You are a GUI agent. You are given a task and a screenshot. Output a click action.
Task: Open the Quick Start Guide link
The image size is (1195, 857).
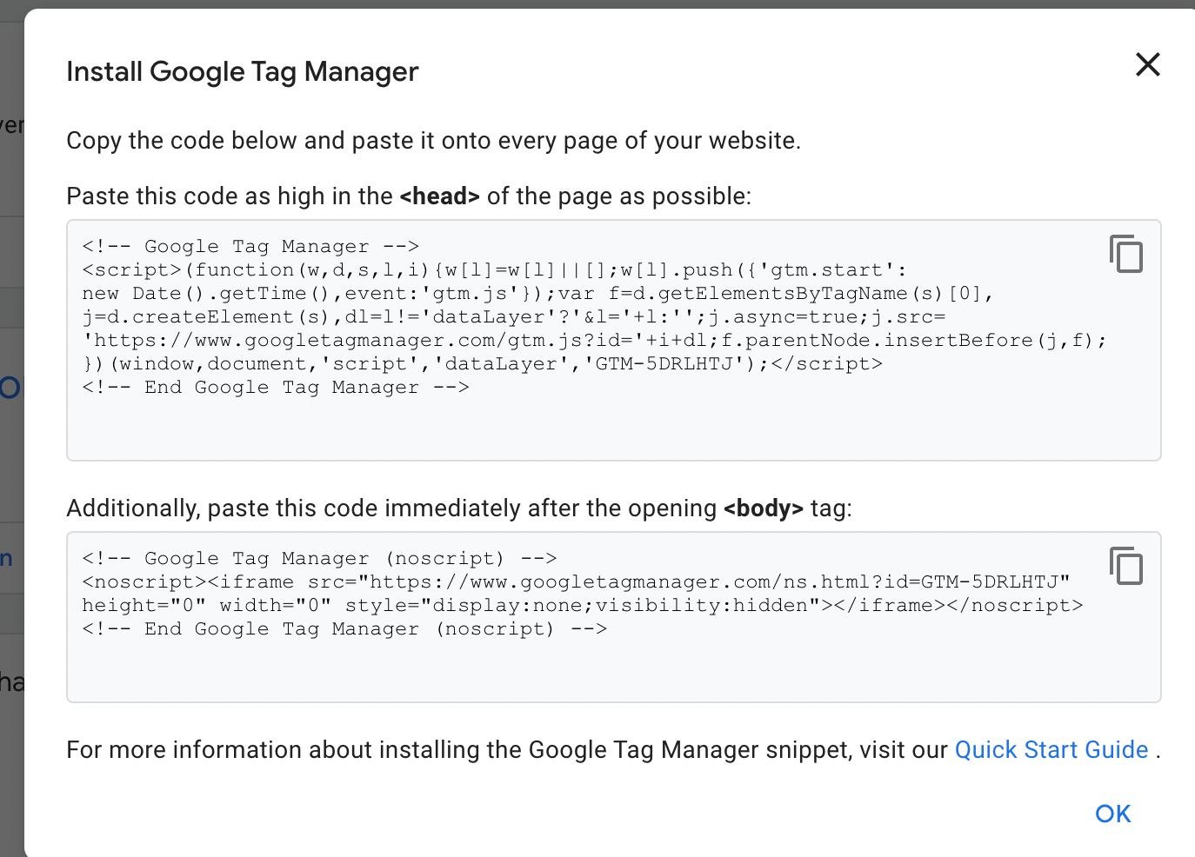point(1051,750)
